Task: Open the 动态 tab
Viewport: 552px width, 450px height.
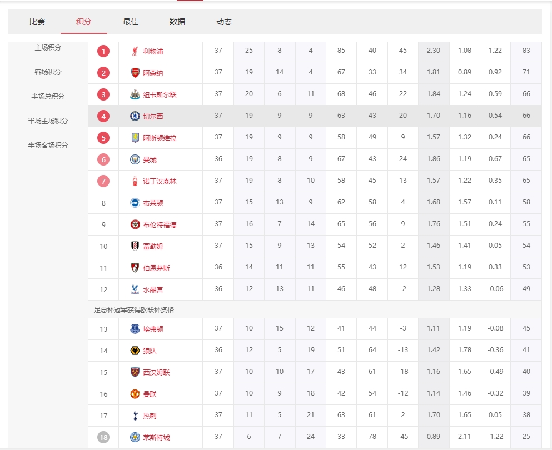Action: pyautogui.click(x=224, y=22)
